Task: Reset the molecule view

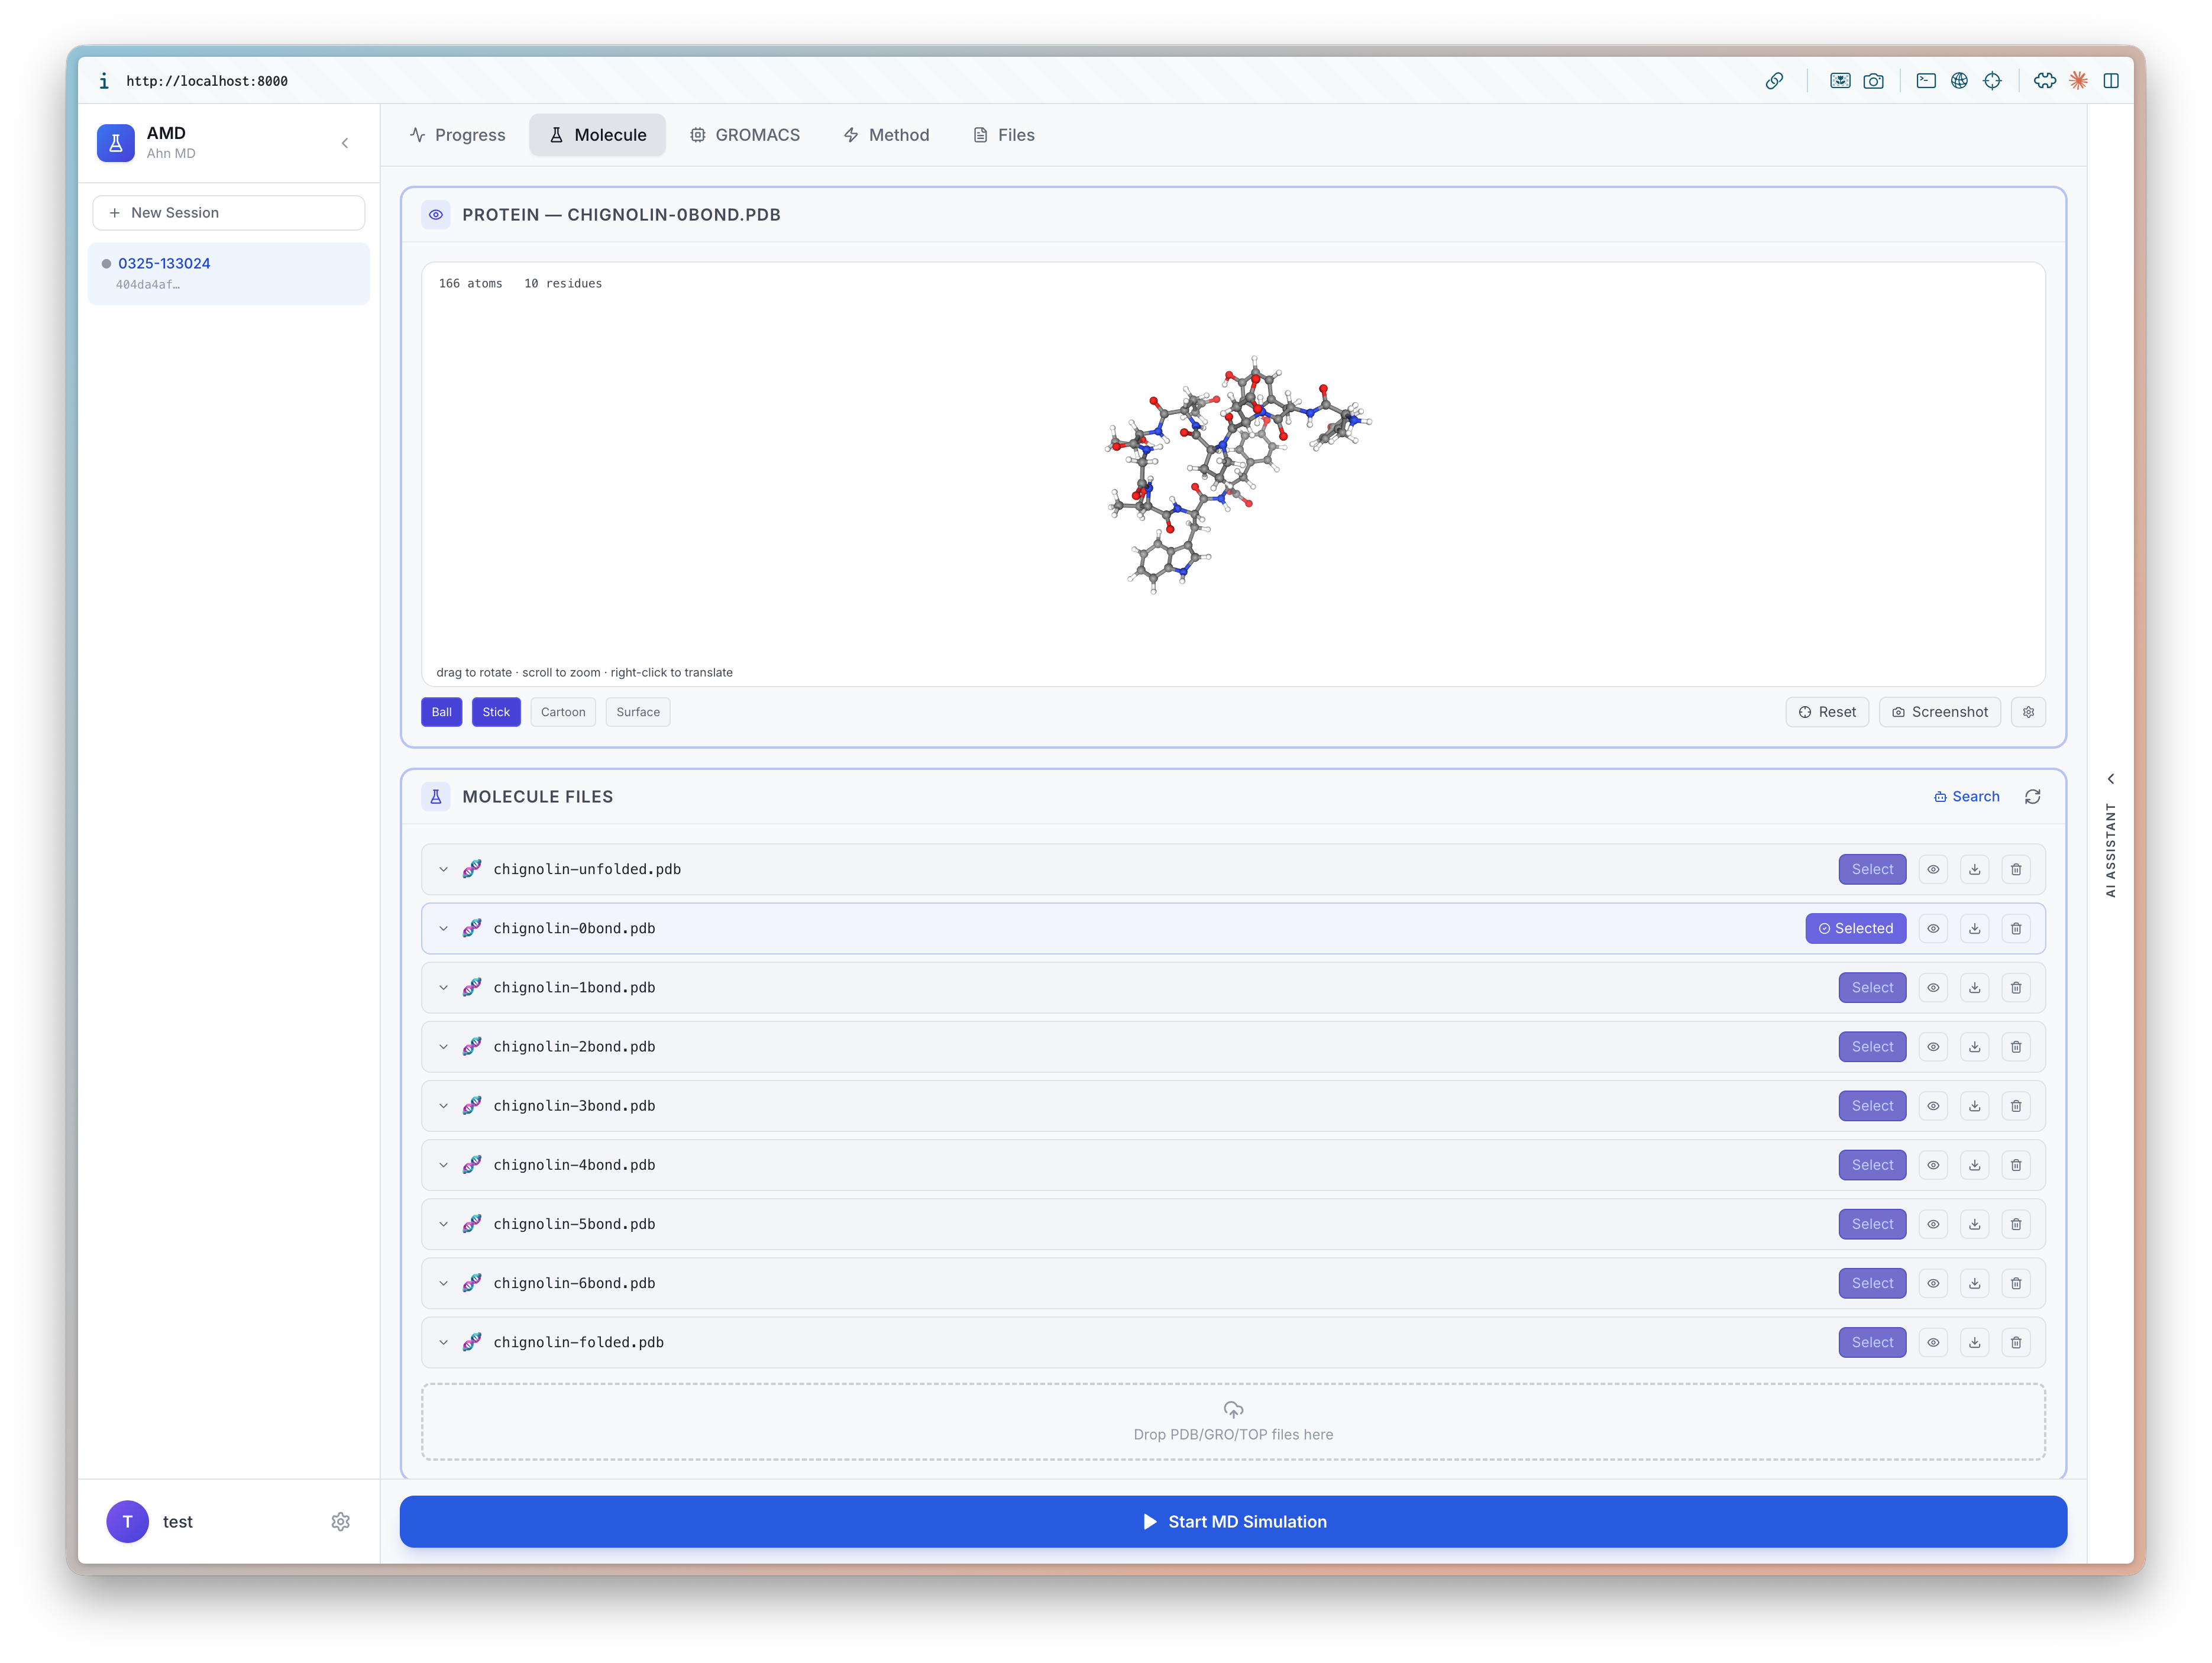Action: [1827, 712]
